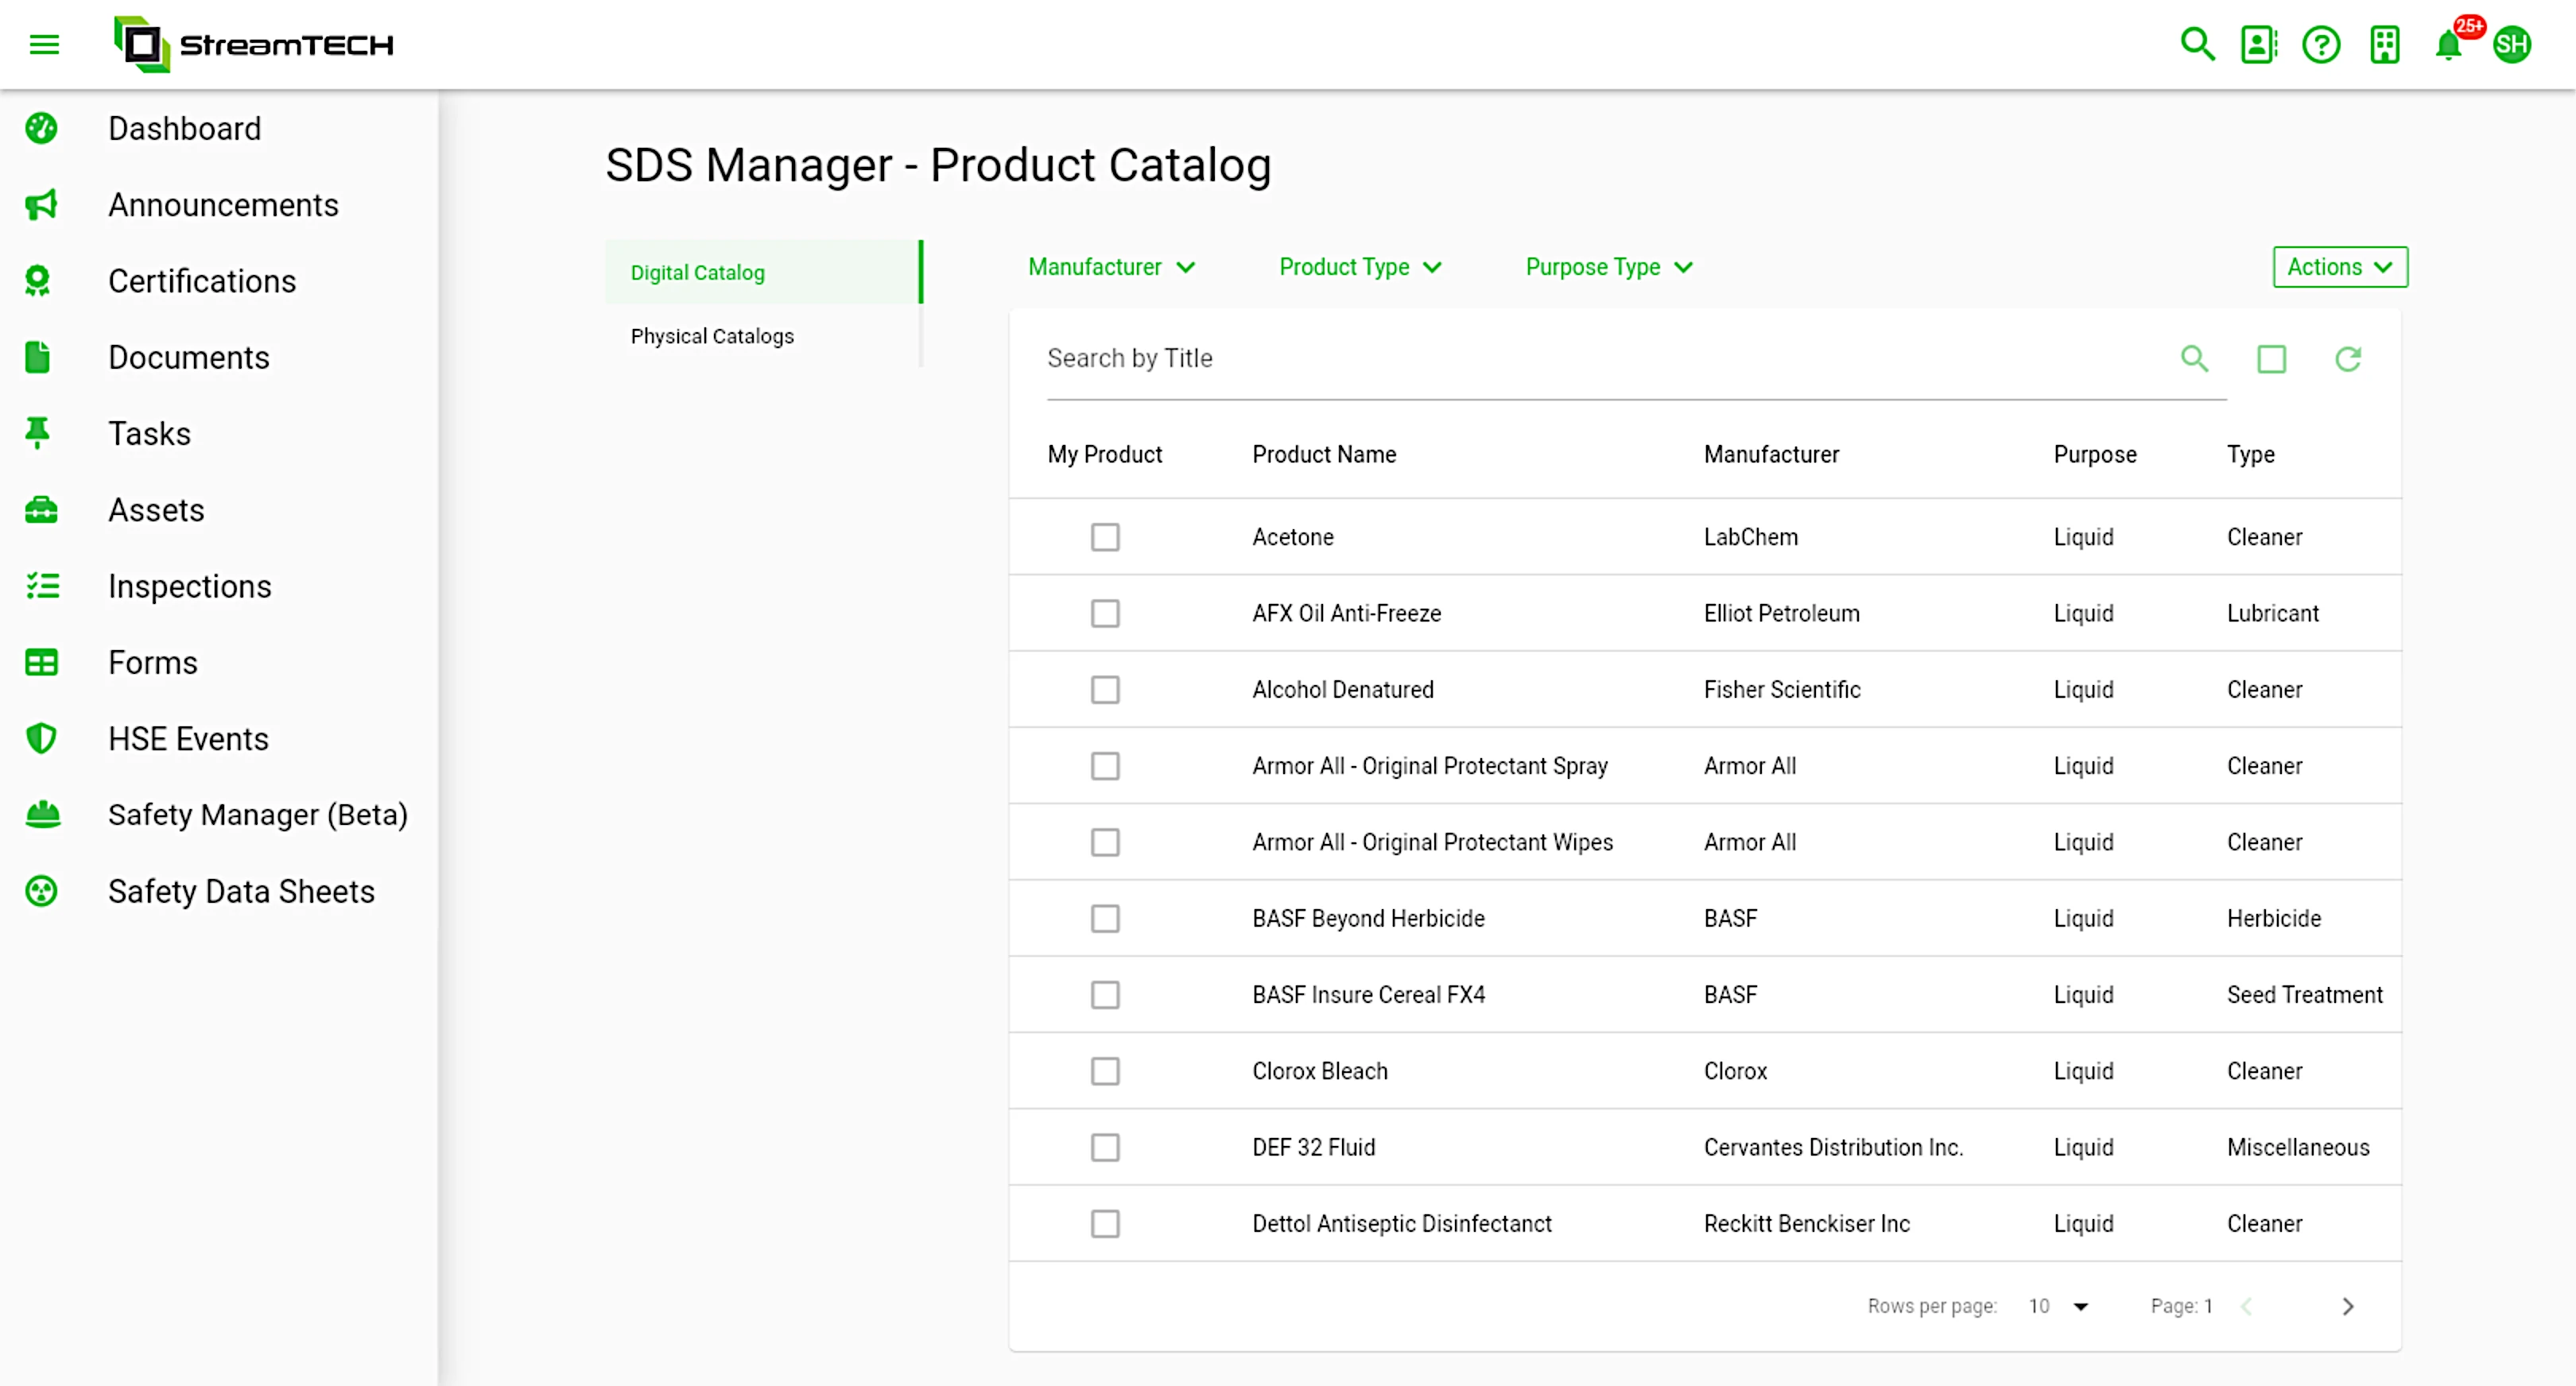2576x1386 pixels.
Task: Open global search magnifier in header
Action: pos(2197,44)
